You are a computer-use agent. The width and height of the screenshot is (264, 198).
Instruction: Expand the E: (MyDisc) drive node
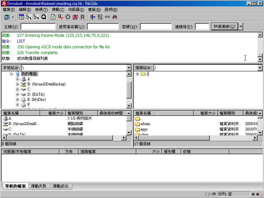[17, 100]
